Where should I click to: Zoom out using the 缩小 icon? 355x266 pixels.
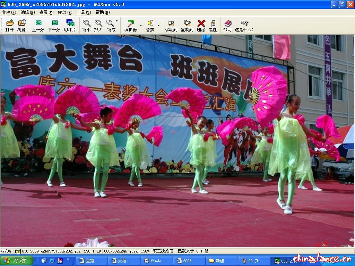[x=86, y=25]
